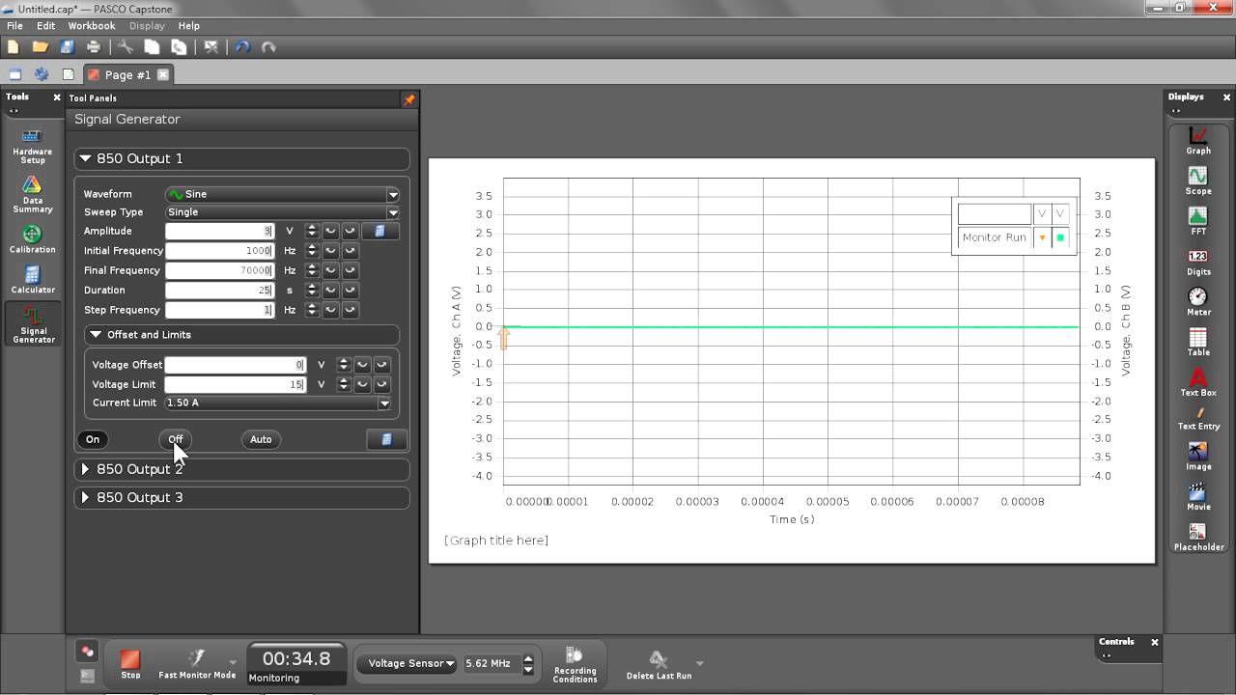Select the Signal Generator tool
The height and width of the screenshot is (695, 1236).
[33, 324]
